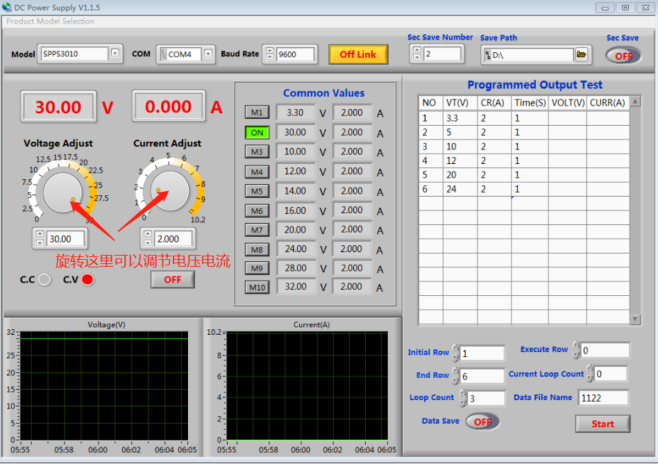The height and width of the screenshot is (464, 658).
Task: Select the M1 preset memory button
Action: tap(257, 113)
